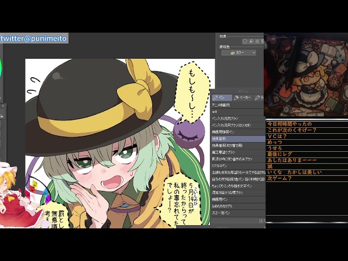Switch to the ペン tab
Image resolution: width=348 pixels, height=261 pixels.
(x=222, y=98)
